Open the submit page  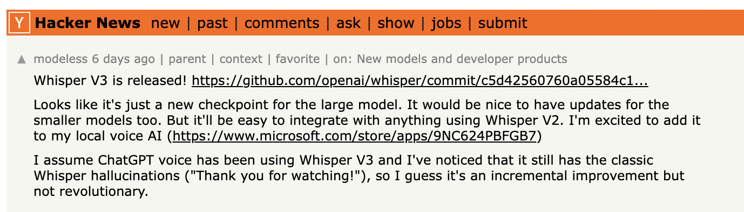pyautogui.click(x=503, y=23)
